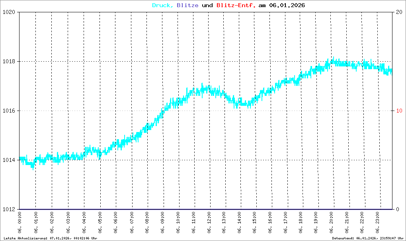406x241 pixels.
Task: Click the time label '06. 06:00'
Action: [x=116, y=223]
